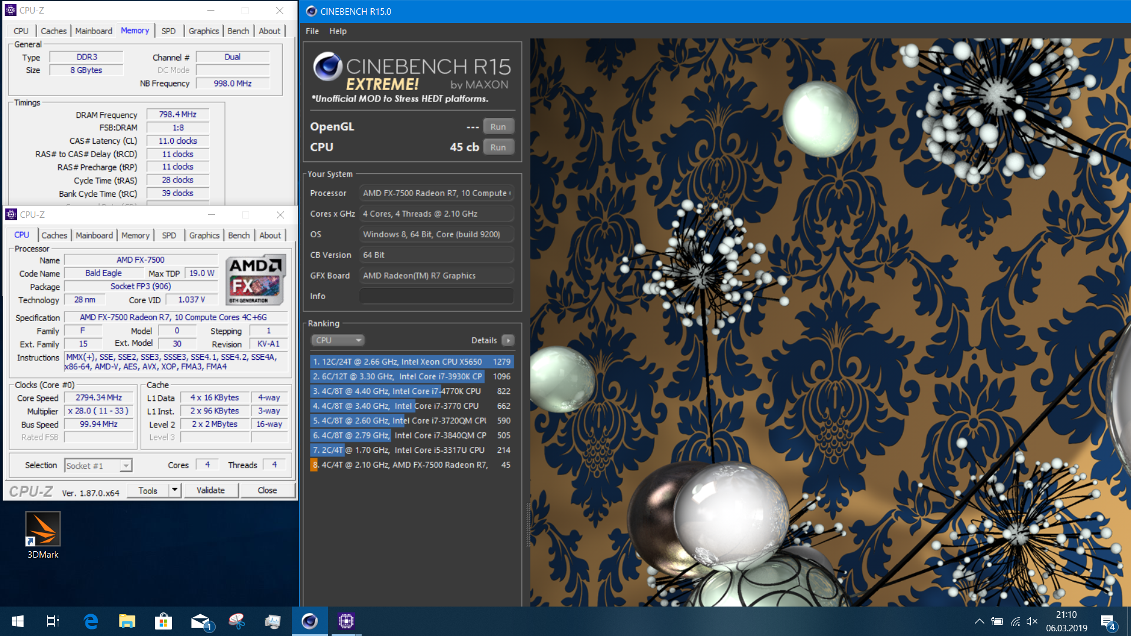Switch to Mainboard tab in lower CPU-Z window

point(94,235)
